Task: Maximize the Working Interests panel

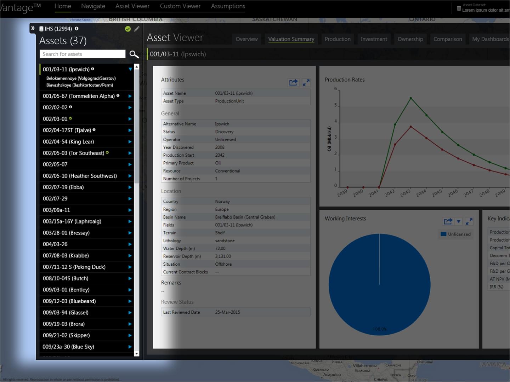Action: pyautogui.click(x=469, y=221)
